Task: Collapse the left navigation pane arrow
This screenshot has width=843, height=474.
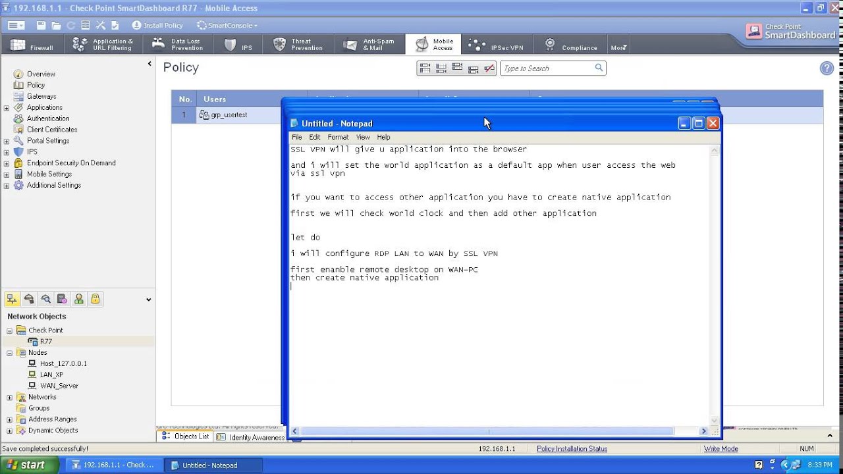Action: click(x=150, y=64)
